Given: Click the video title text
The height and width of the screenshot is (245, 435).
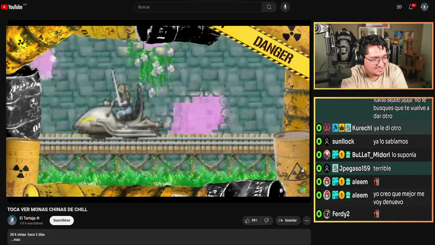Looking at the screenshot, I should (48, 210).
